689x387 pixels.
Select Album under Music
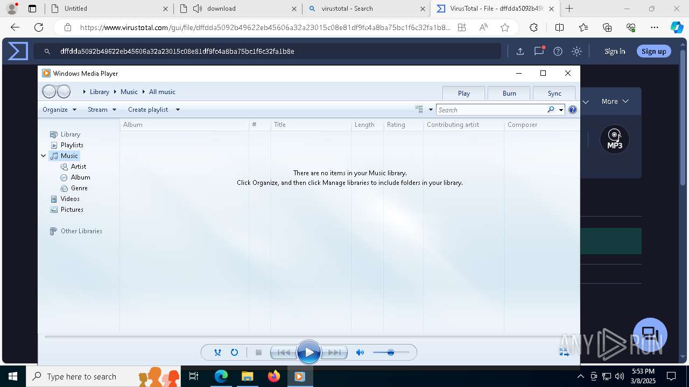[x=81, y=177]
